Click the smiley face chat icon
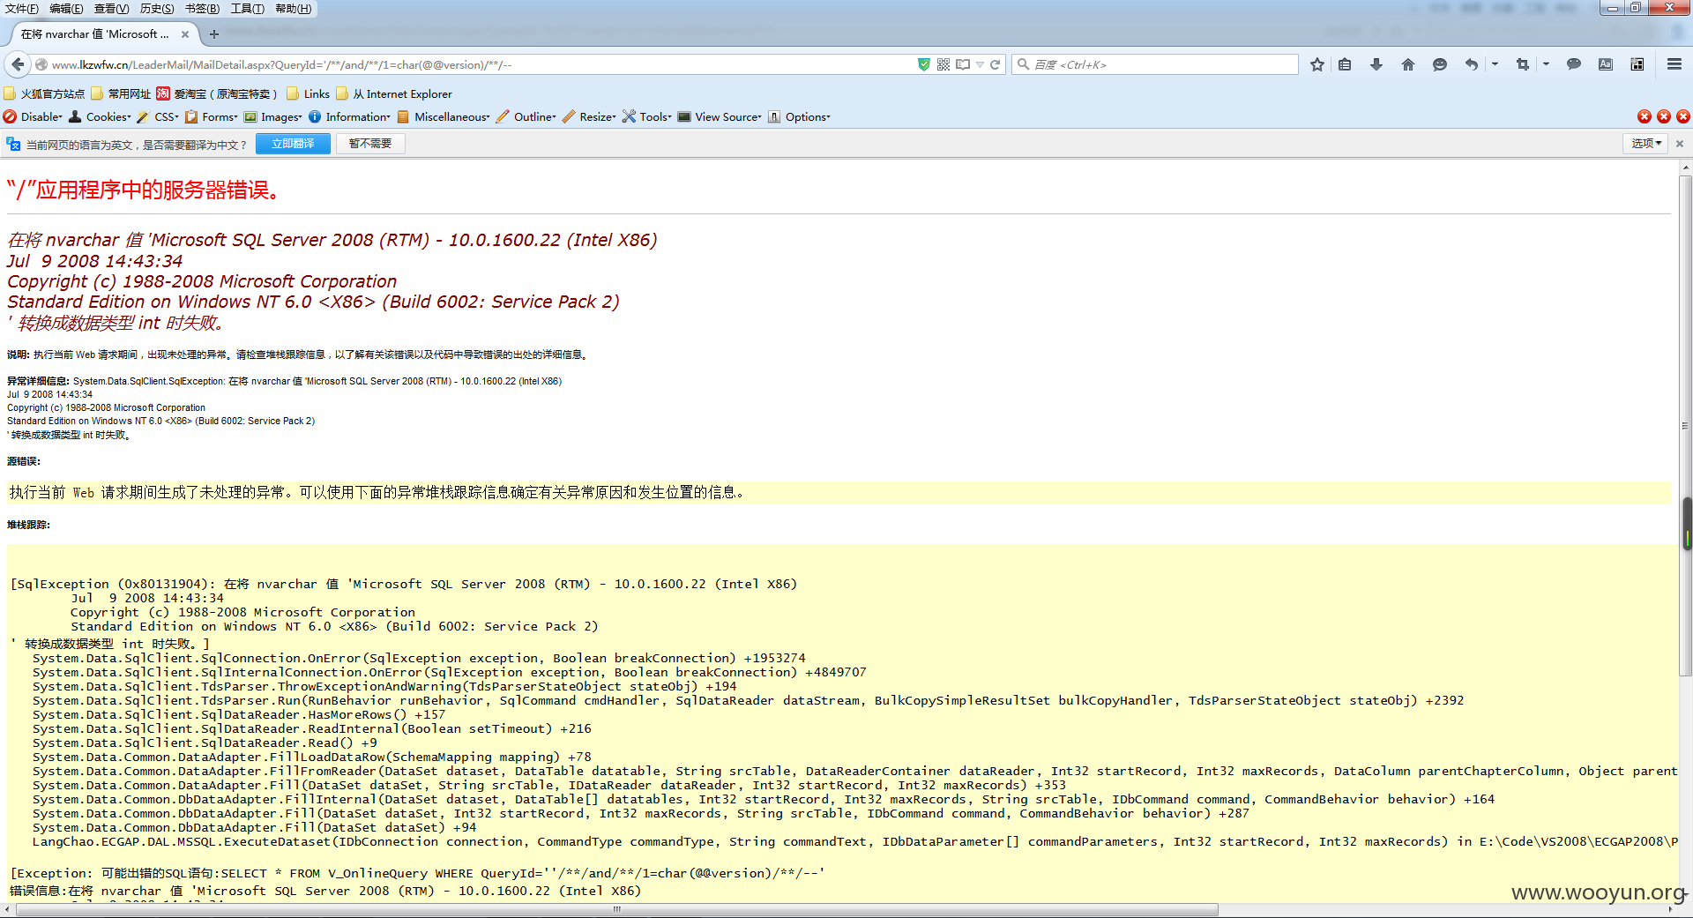Image resolution: width=1693 pixels, height=918 pixels. (x=1440, y=64)
